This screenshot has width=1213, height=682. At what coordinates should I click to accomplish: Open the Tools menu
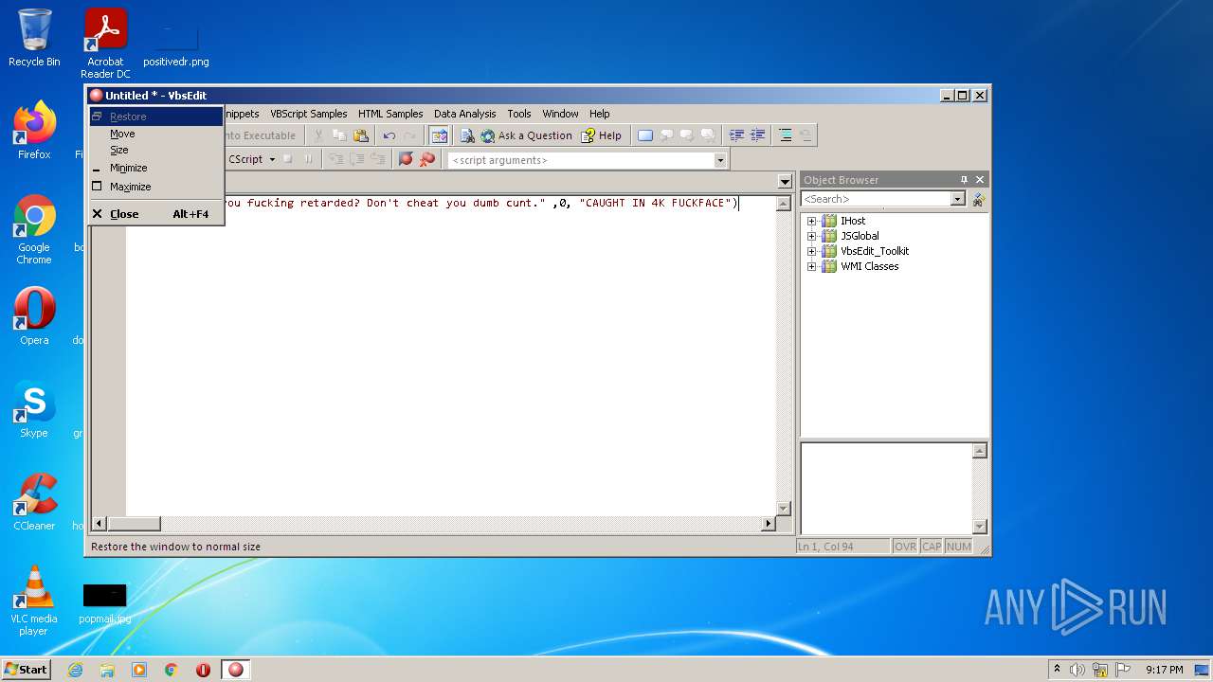tap(519, 114)
